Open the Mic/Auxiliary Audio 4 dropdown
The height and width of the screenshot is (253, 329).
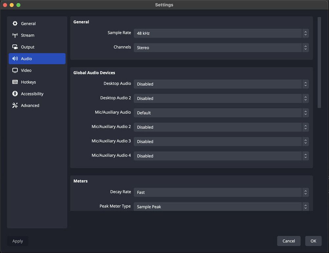221,156
